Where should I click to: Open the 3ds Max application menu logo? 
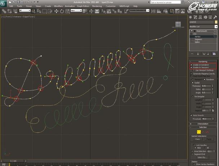[x=3, y=3]
